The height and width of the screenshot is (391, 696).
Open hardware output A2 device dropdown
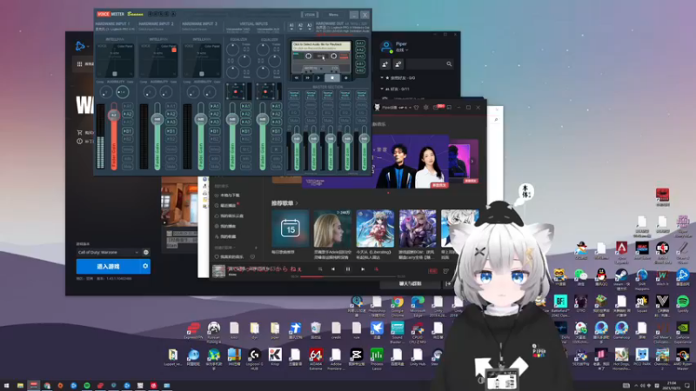[300, 26]
